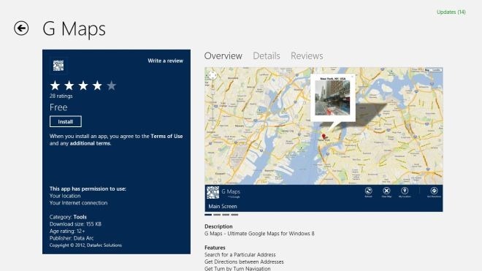Click the Get Directions icon in screenshot

coord(434,192)
